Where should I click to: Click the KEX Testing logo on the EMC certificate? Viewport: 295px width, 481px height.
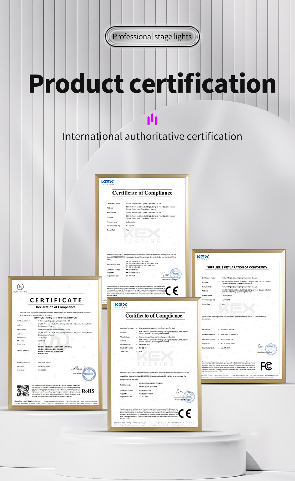click(107, 182)
